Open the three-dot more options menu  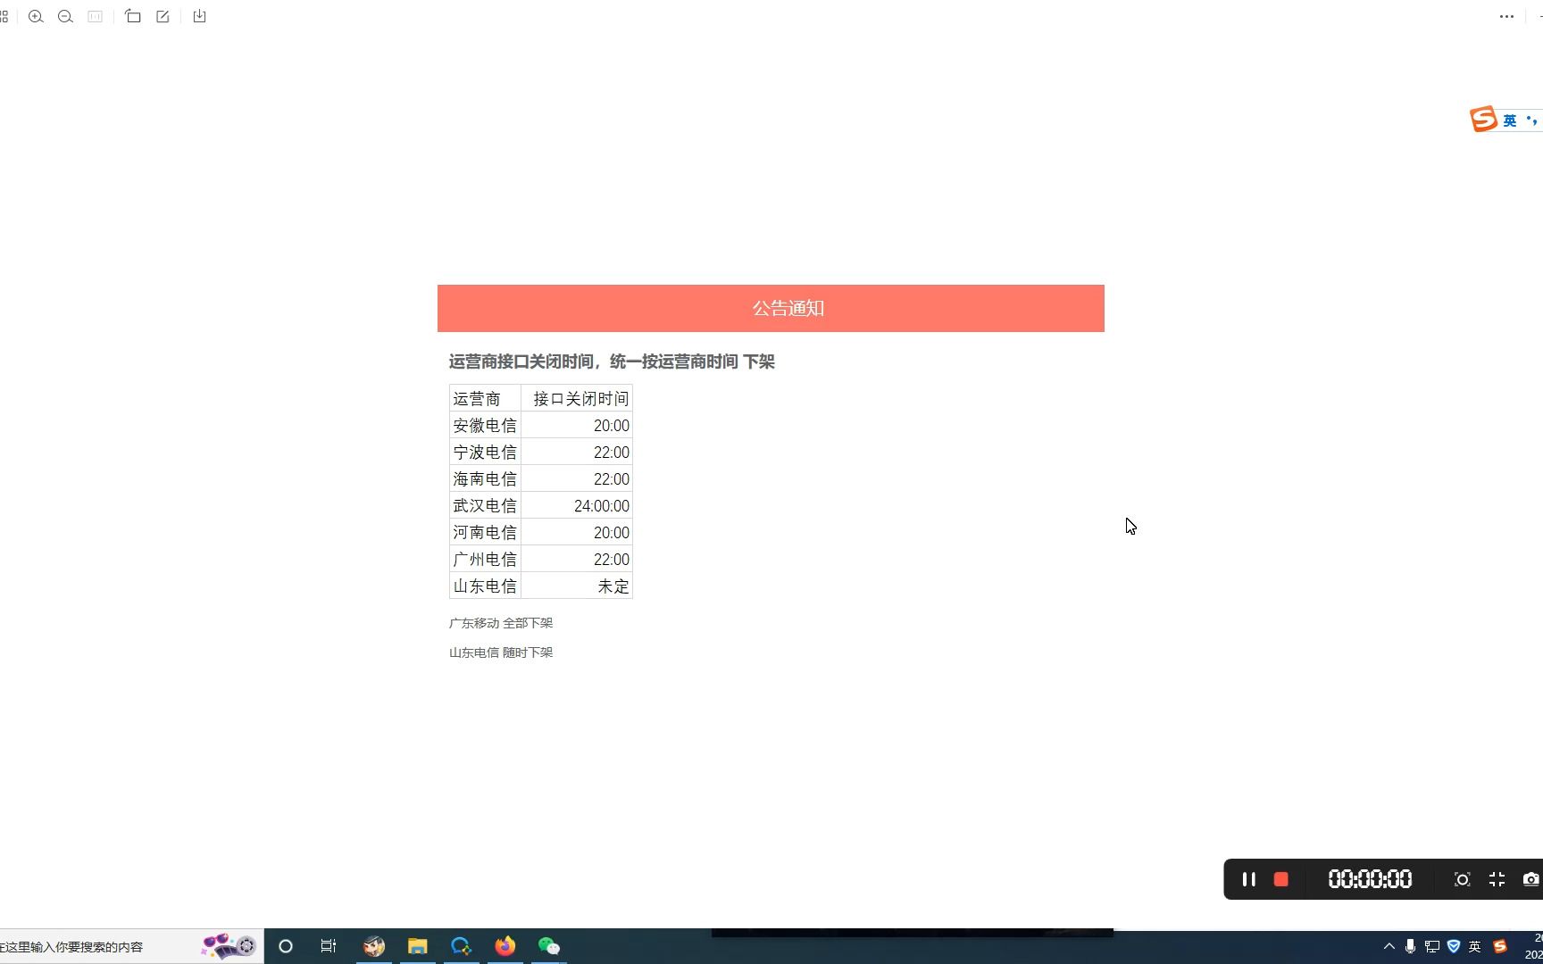coord(1506,17)
